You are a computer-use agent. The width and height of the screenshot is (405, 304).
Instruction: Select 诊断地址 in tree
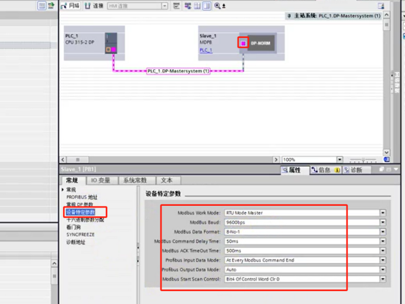click(75, 242)
